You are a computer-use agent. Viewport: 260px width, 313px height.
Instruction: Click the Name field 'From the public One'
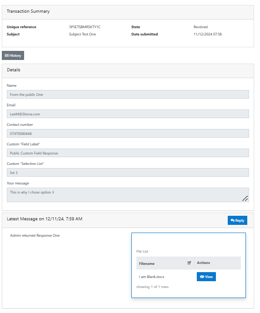[x=128, y=94]
